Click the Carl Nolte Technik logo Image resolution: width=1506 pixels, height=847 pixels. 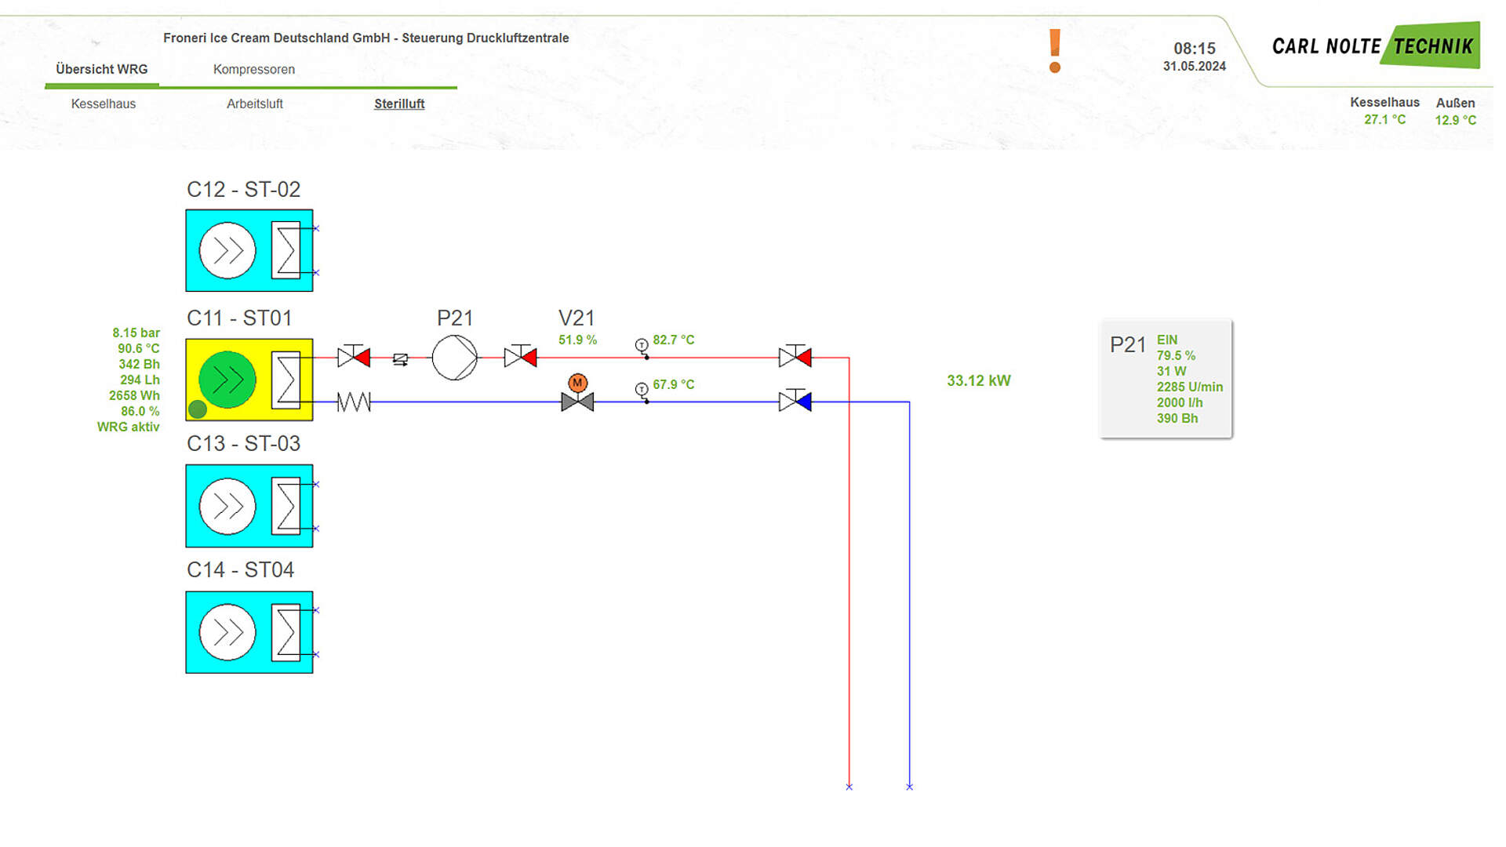click(x=1375, y=46)
